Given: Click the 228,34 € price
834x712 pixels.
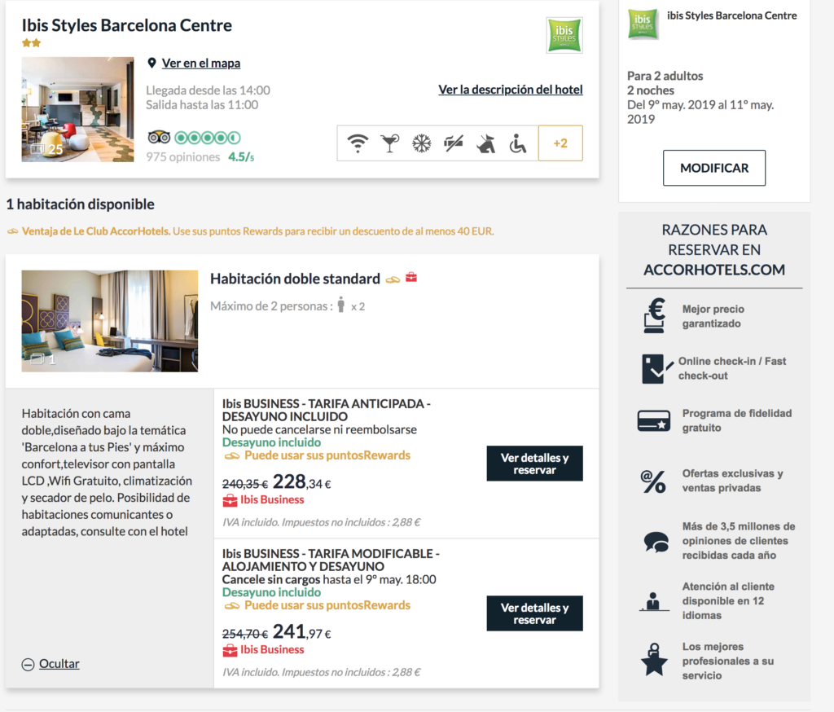Looking at the screenshot, I should click(301, 482).
